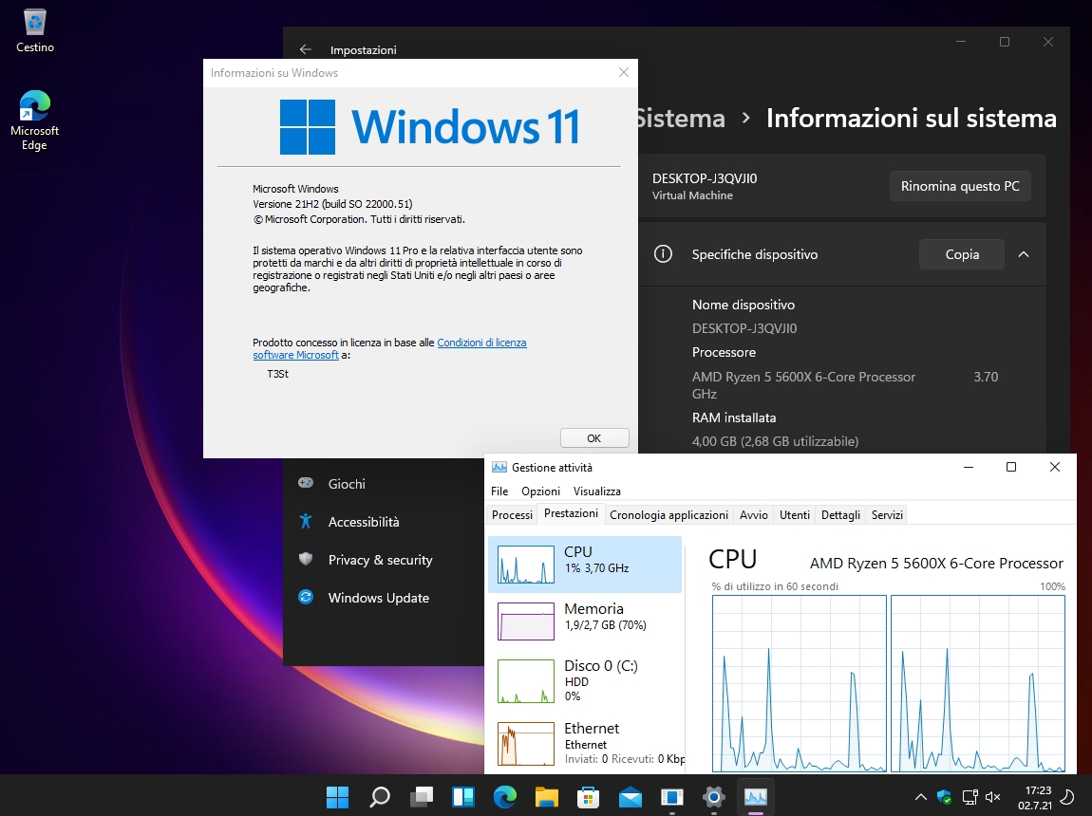Click the right CPU core usage graph
The width and height of the screenshot is (1092, 816).
click(978, 683)
